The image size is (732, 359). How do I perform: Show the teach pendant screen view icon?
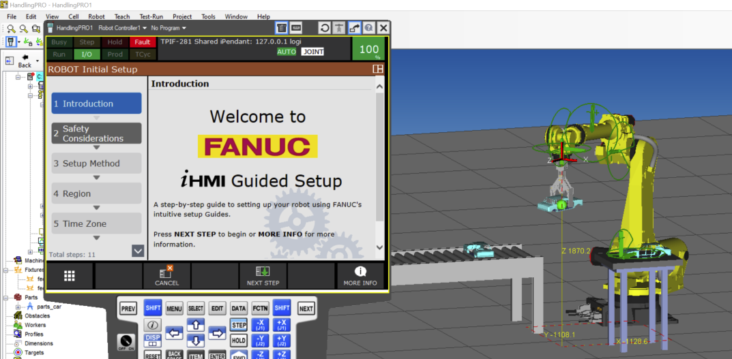coord(281,27)
